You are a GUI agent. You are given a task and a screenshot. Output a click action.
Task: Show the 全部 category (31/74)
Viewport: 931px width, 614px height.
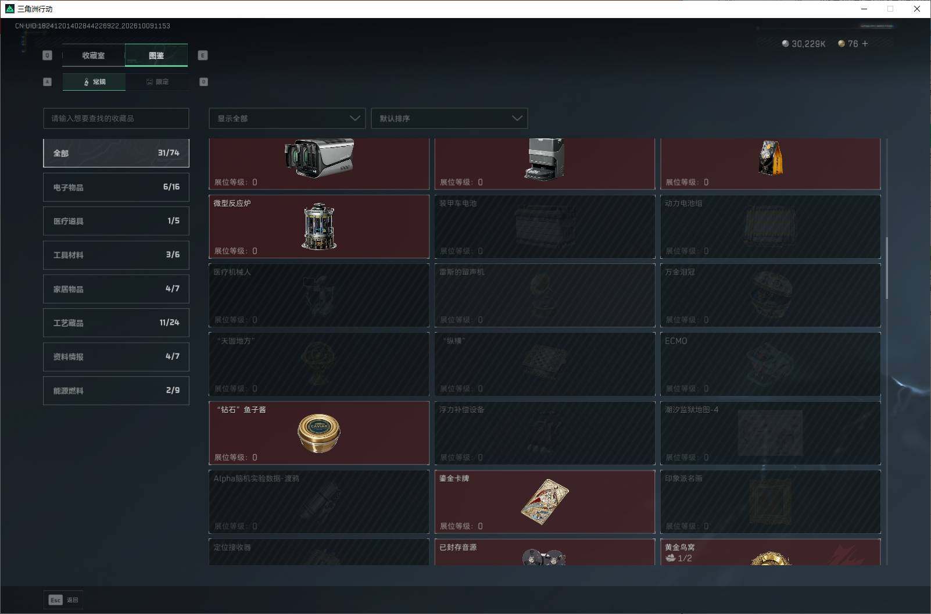[x=116, y=153]
